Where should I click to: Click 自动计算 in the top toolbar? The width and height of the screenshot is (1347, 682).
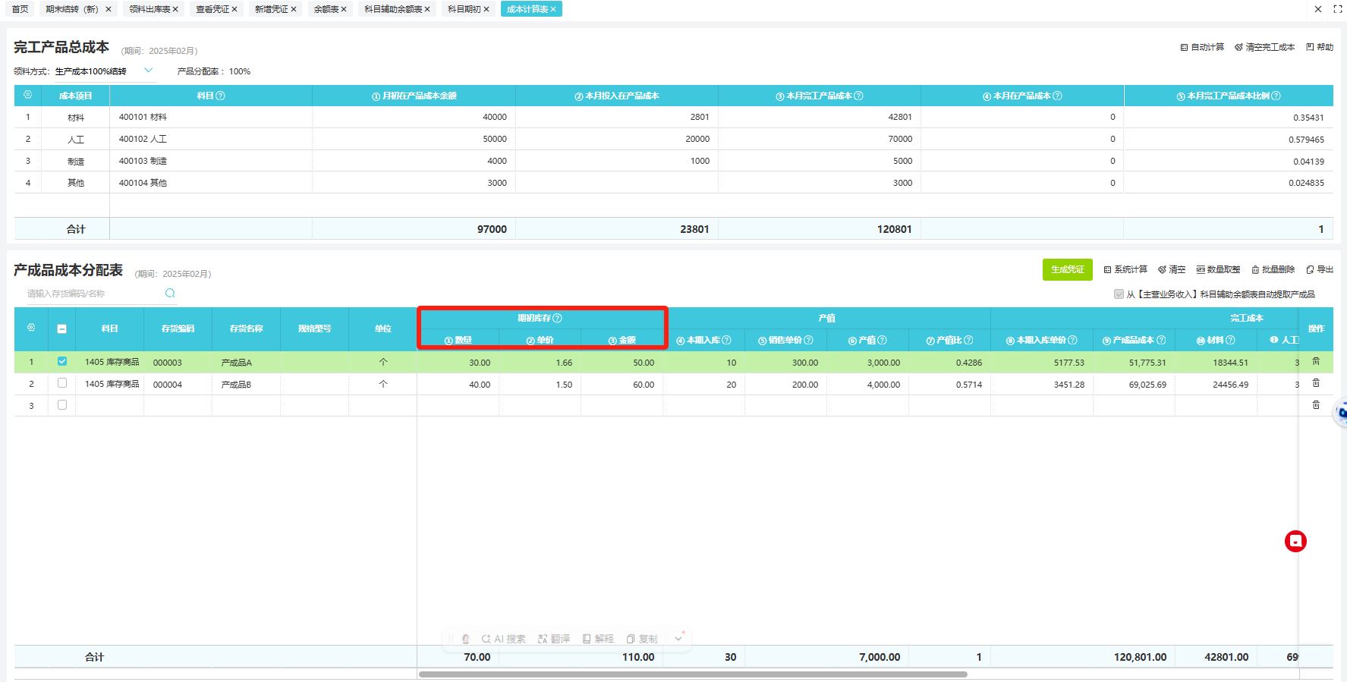[1202, 47]
